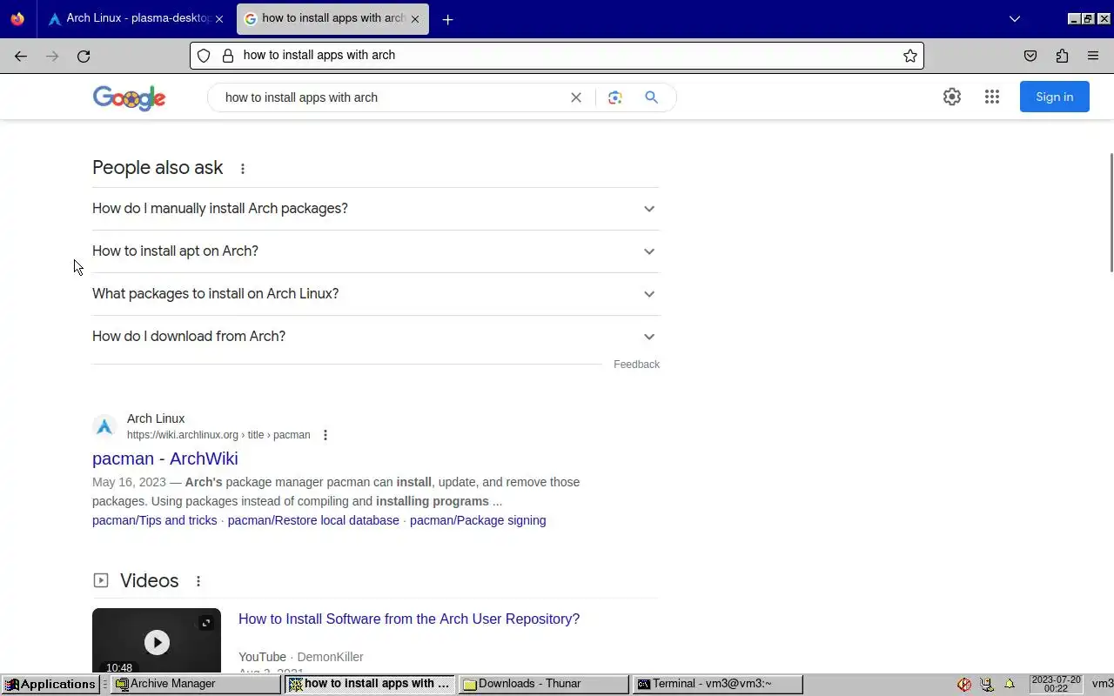This screenshot has width=1114, height=696.
Task: Select the Firefox window in the taskbar
Action: [371, 684]
